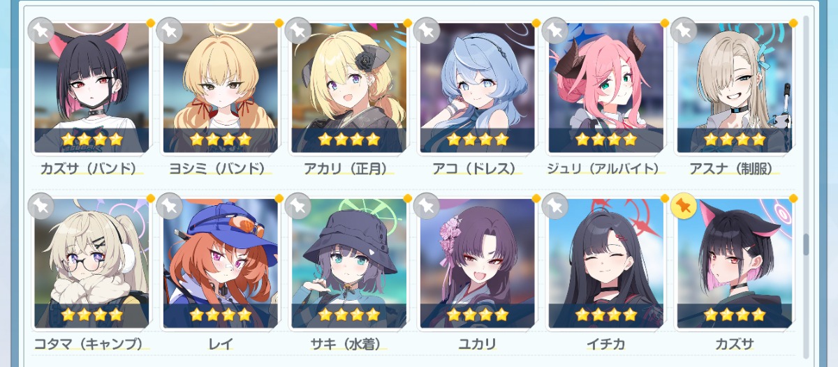Image resolution: width=838 pixels, height=367 pixels.
Task: Open アカリ（正月） character portrait
Action: coord(348,88)
